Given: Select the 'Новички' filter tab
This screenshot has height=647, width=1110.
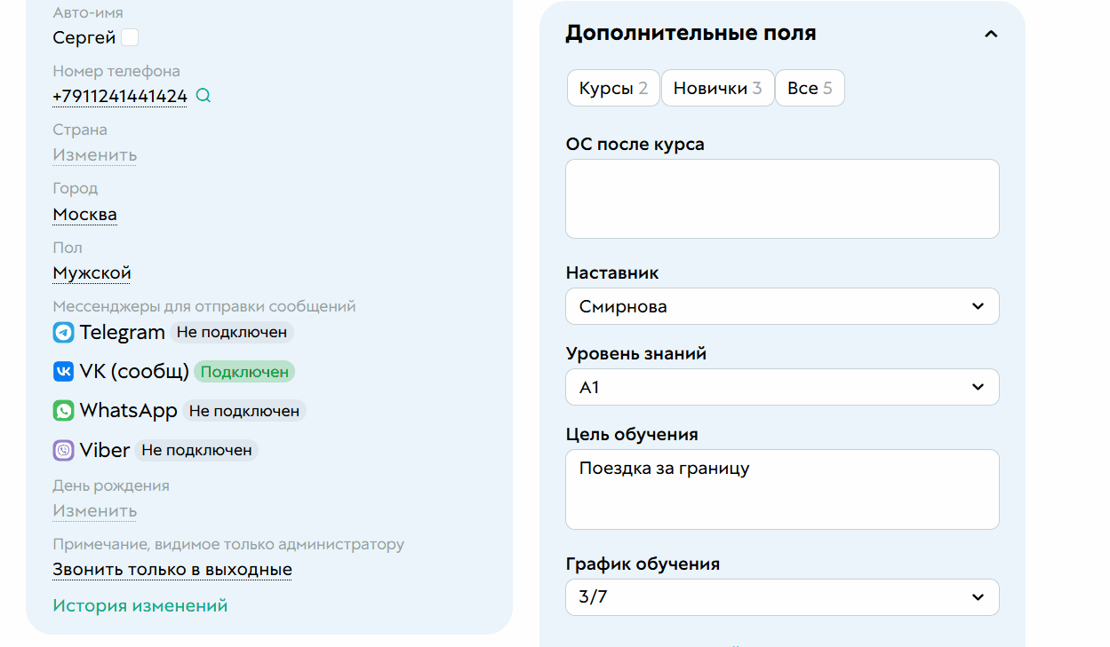Looking at the screenshot, I should tap(717, 87).
